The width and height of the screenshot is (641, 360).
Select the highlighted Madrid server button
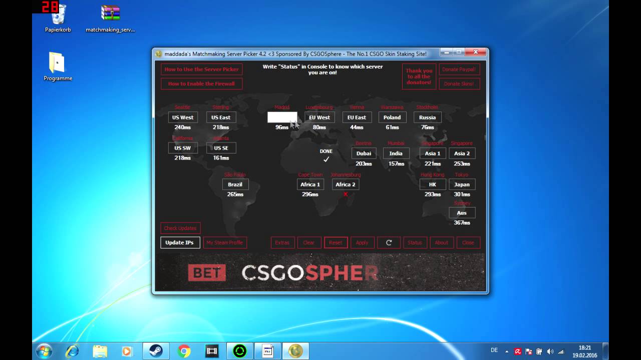pos(282,117)
